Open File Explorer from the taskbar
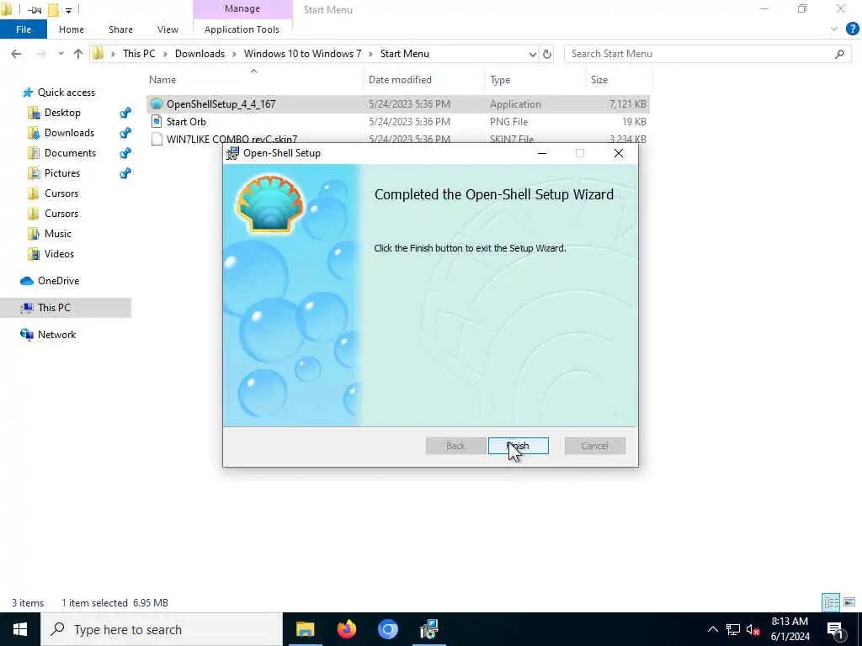 305,629
